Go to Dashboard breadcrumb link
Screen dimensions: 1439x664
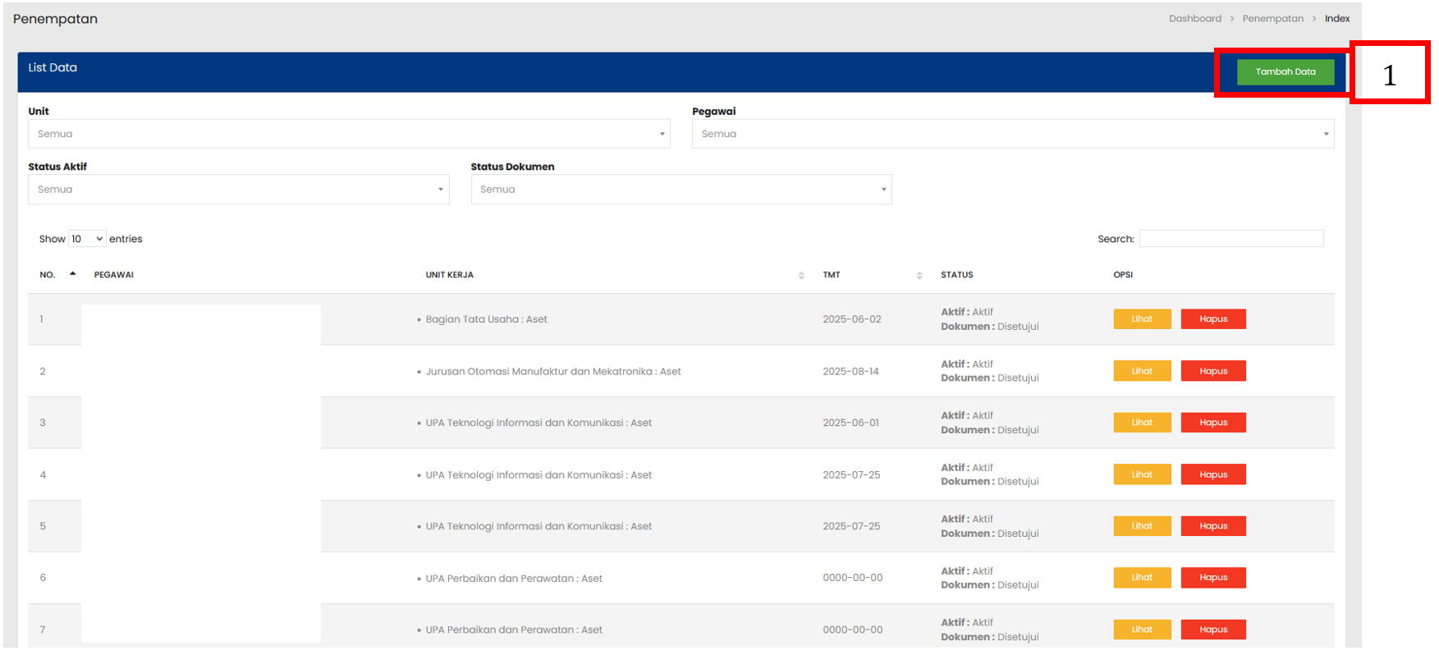coord(1194,19)
